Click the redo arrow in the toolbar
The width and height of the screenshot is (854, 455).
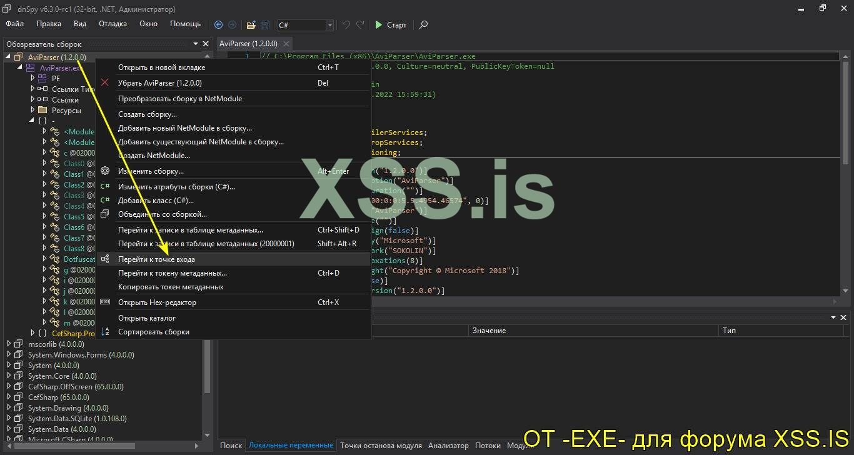(360, 25)
